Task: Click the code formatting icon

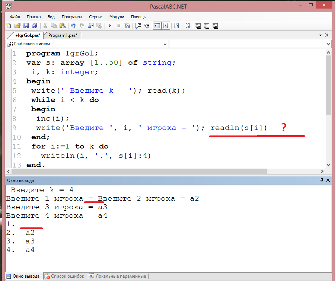Action: coord(176,26)
